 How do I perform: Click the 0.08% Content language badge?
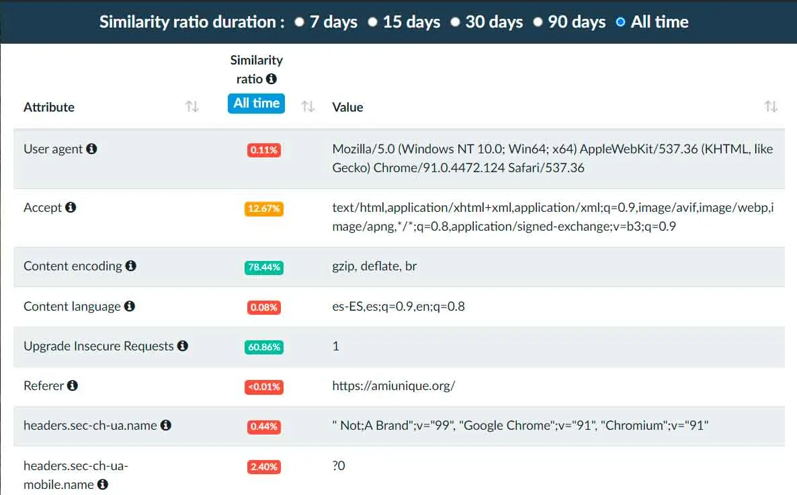(264, 307)
